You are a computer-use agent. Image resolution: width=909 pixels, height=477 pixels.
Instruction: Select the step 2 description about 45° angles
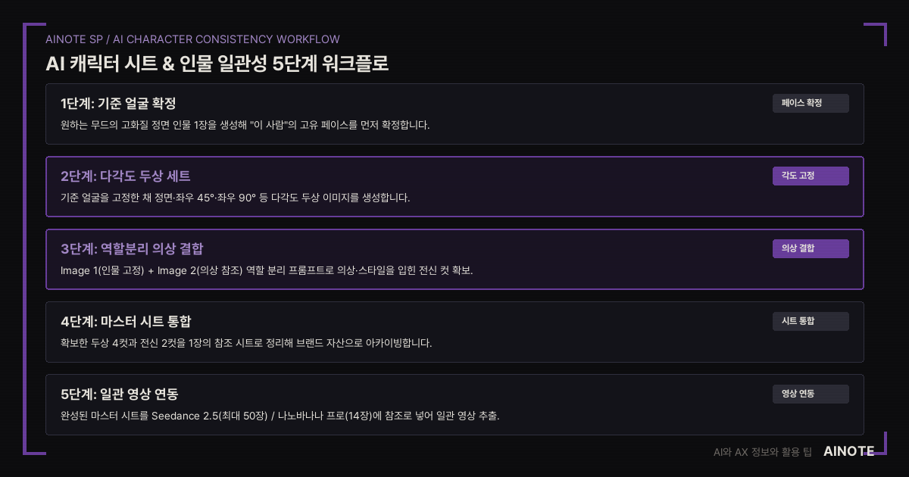235,198
